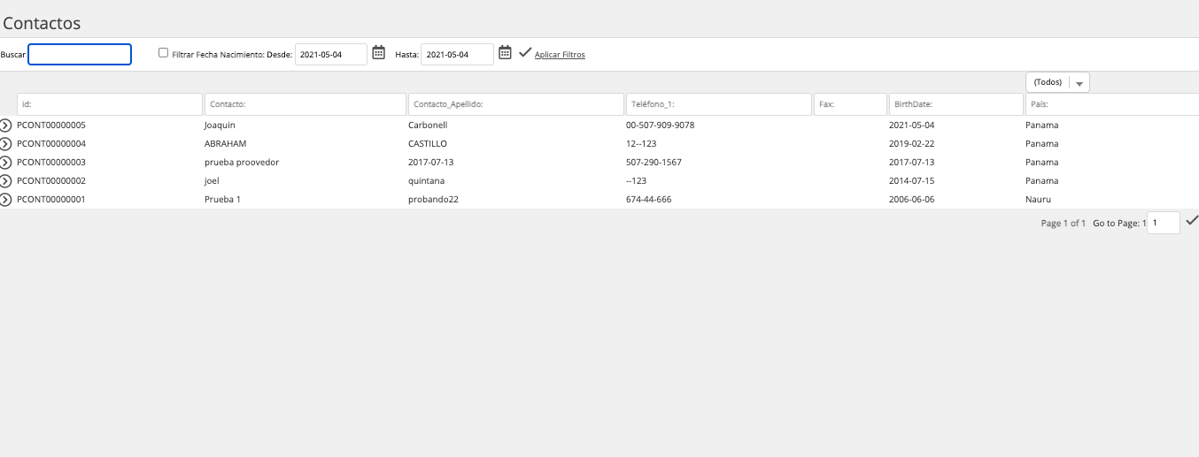The height and width of the screenshot is (457, 1199).
Task: Click the Teléfono_1 filter box
Action: [719, 104]
